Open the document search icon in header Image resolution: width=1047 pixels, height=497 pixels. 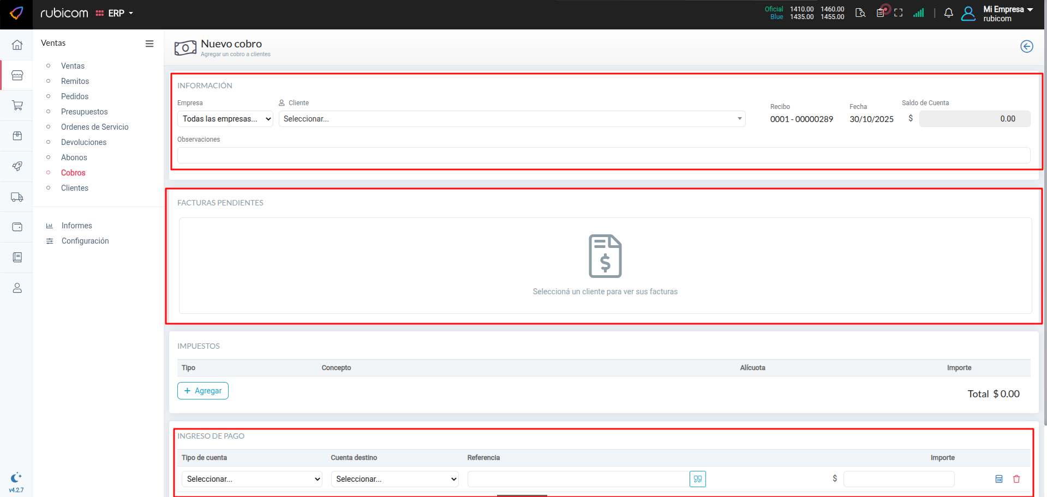click(860, 13)
